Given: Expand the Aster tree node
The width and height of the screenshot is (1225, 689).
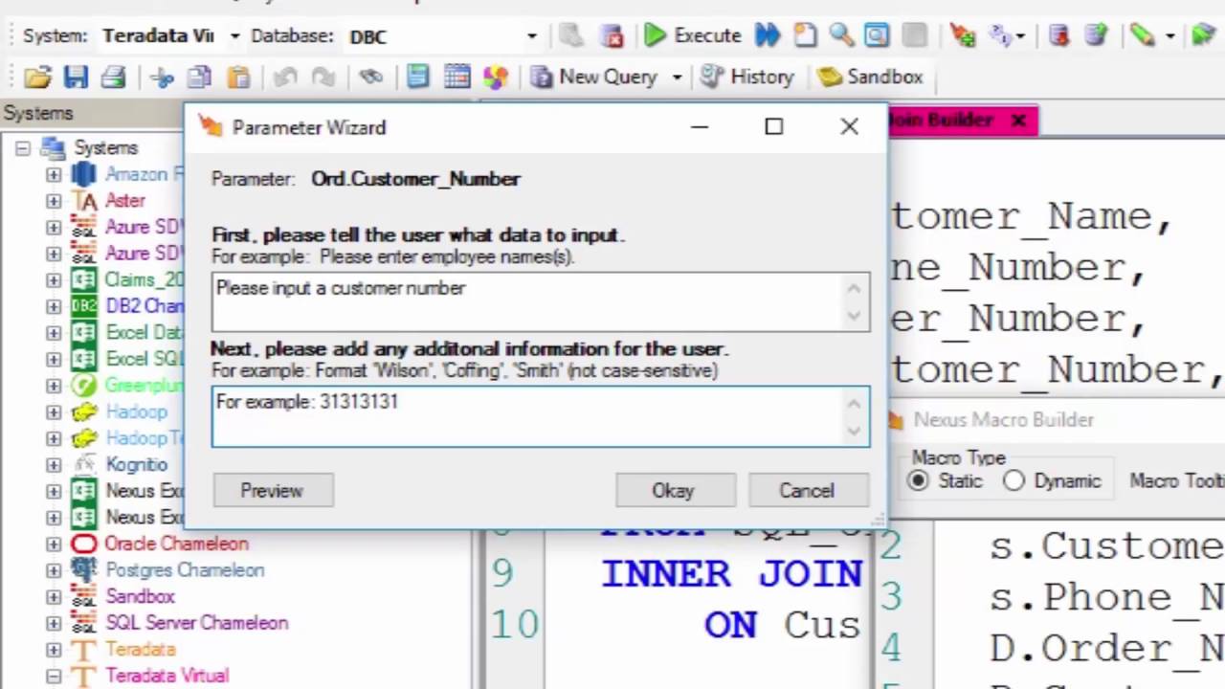Looking at the screenshot, I should coord(54,201).
